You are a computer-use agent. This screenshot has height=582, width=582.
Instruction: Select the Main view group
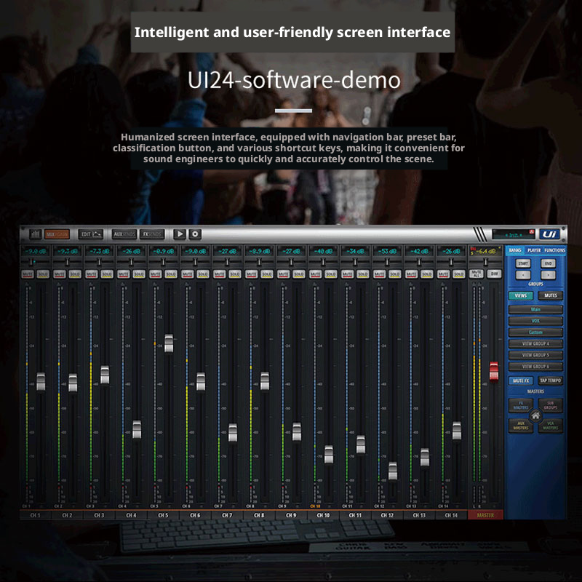[535, 309]
